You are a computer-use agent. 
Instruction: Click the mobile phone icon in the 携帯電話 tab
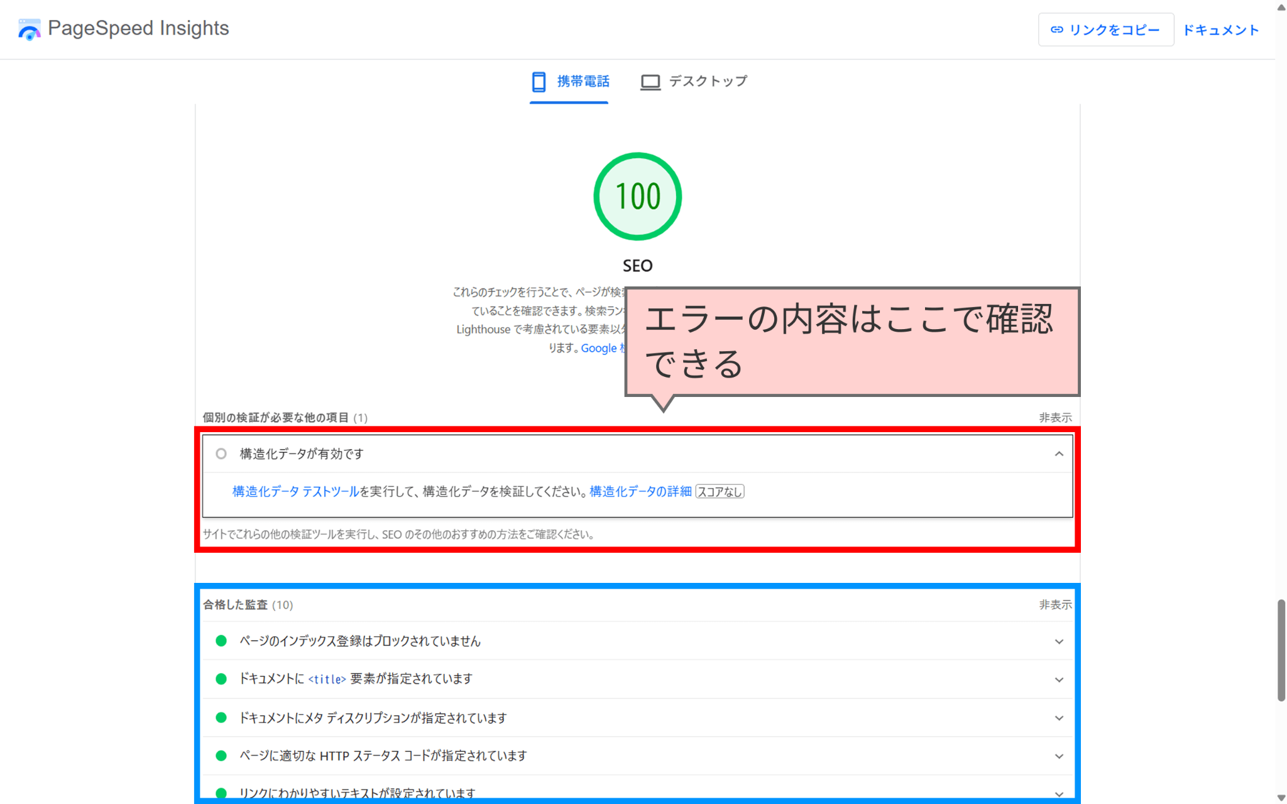pyautogui.click(x=539, y=82)
